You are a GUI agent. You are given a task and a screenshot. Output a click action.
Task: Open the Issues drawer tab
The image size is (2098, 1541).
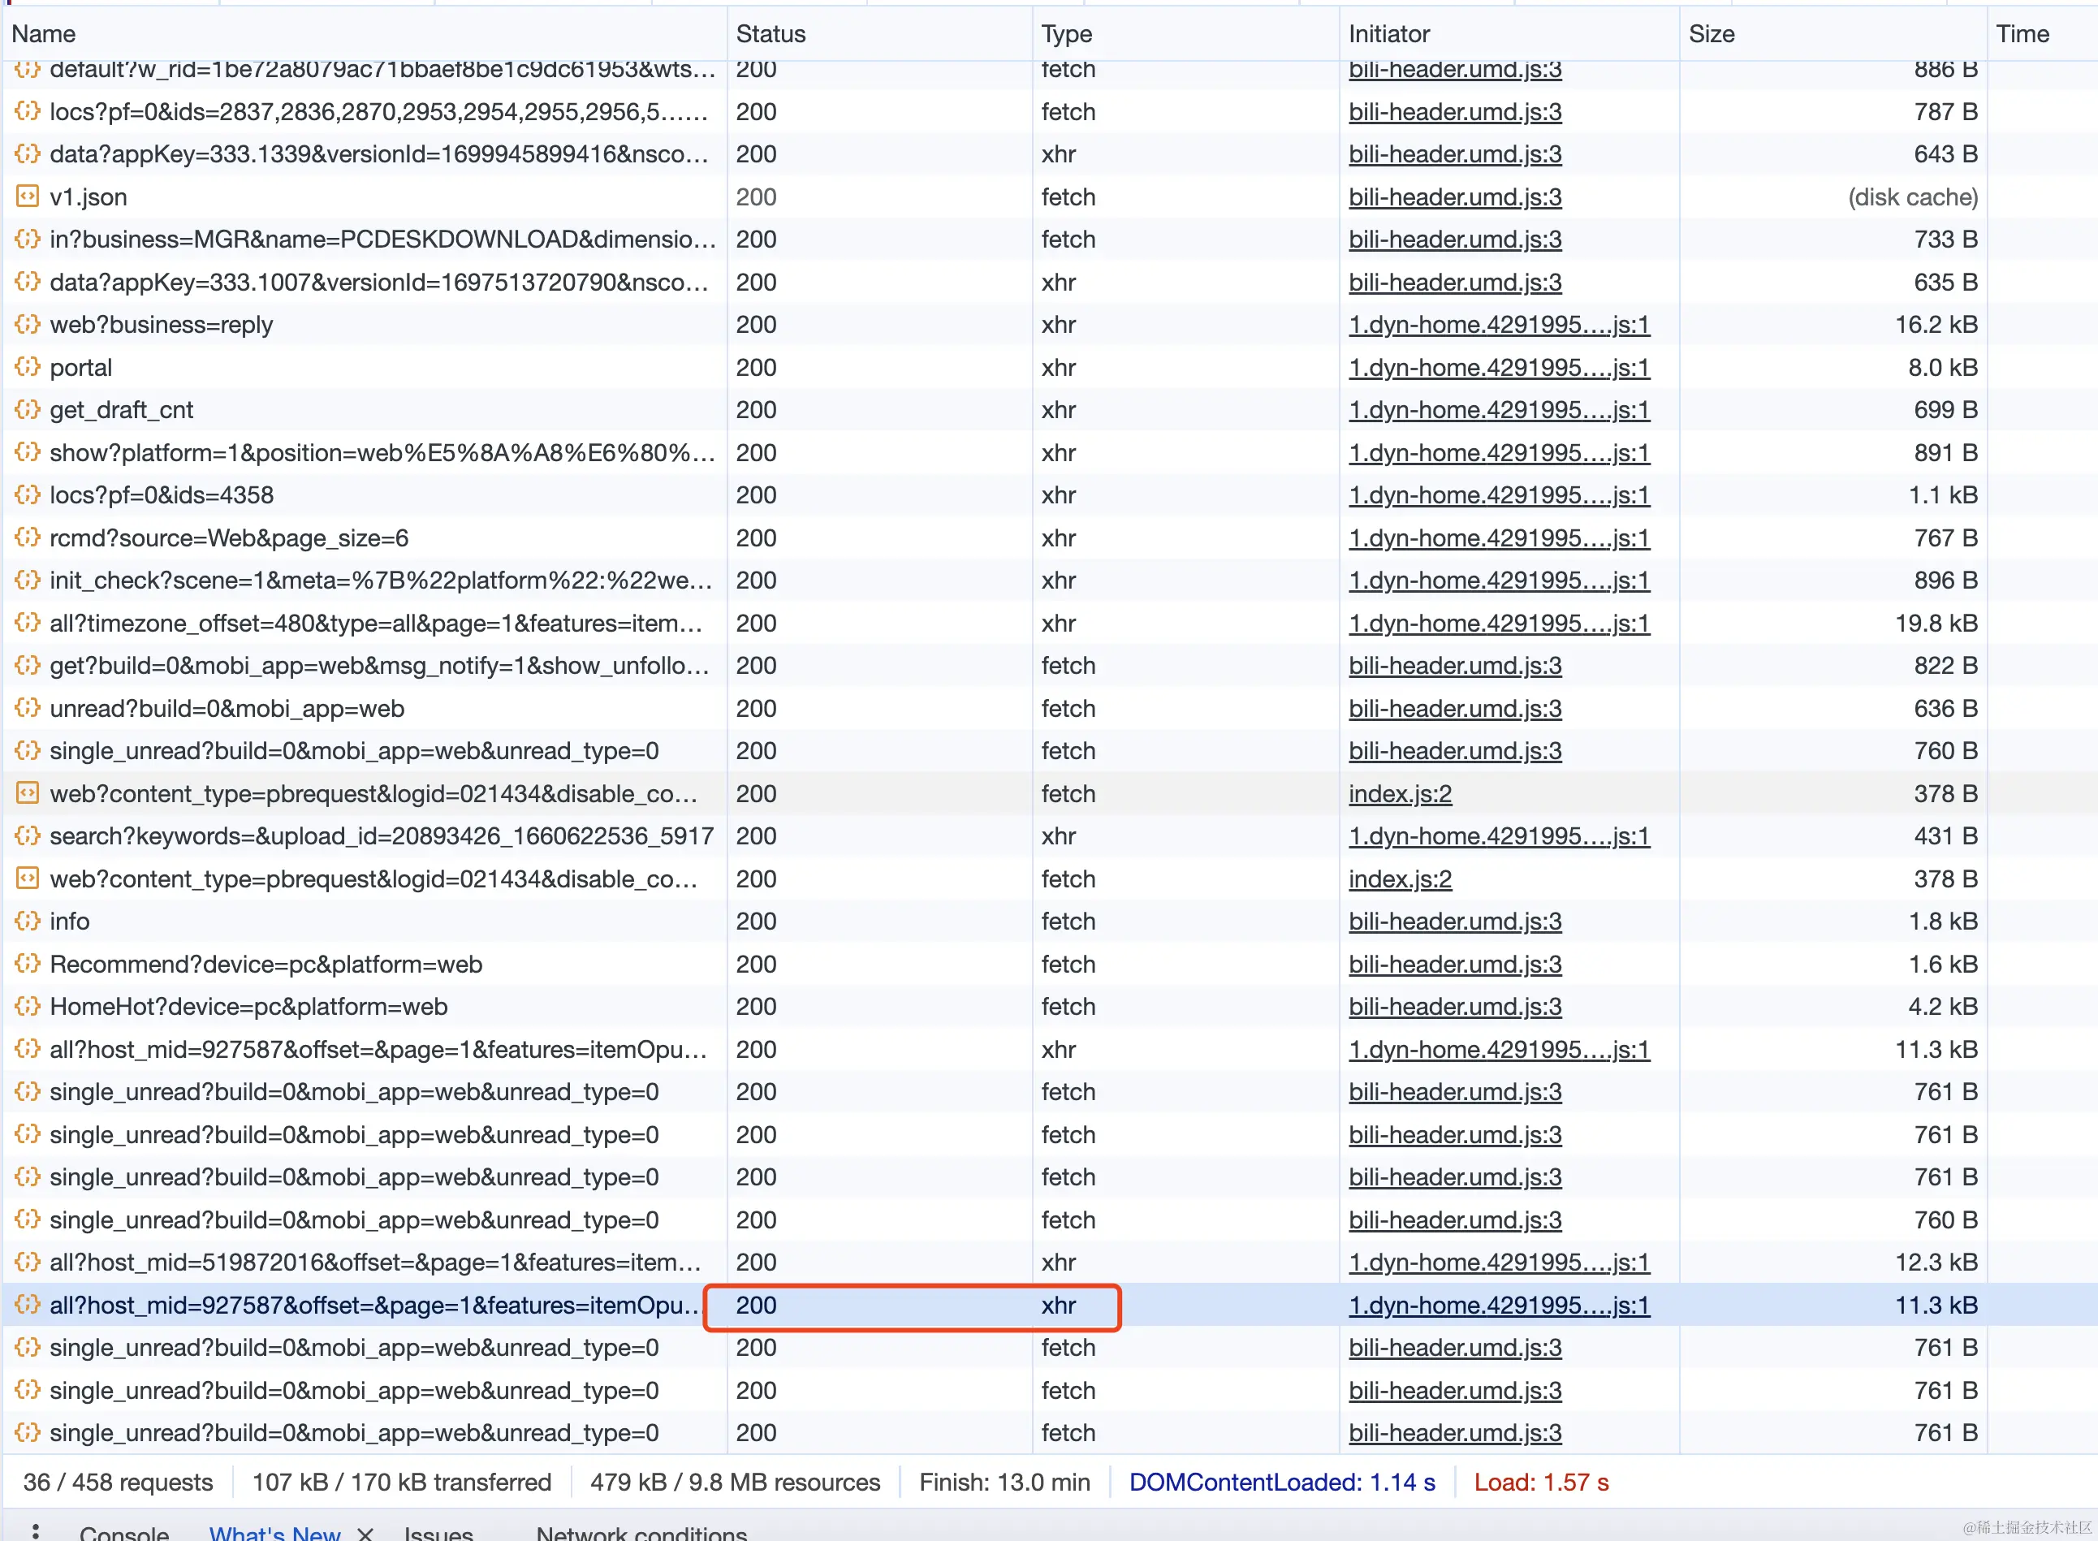click(438, 1533)
